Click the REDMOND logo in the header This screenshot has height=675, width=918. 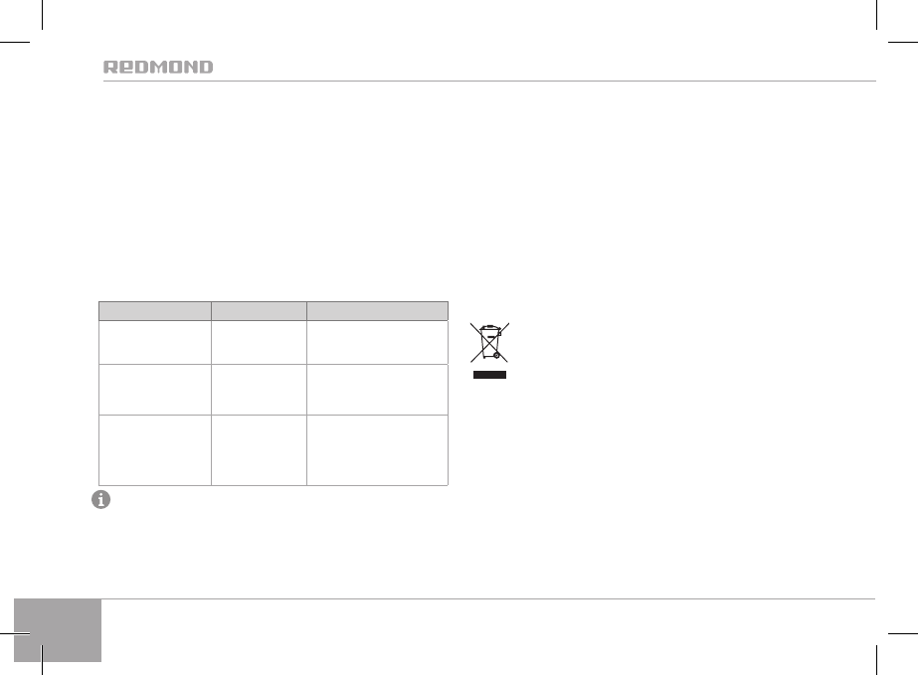click(158, 68)
